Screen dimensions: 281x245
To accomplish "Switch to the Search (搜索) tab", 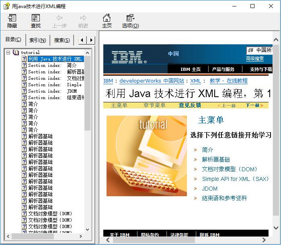I will pyautogui.click(x=62, y=40).
